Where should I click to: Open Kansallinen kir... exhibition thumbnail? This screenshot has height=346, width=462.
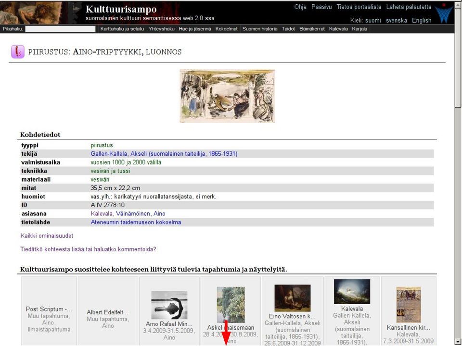click(x=409, y=305)
